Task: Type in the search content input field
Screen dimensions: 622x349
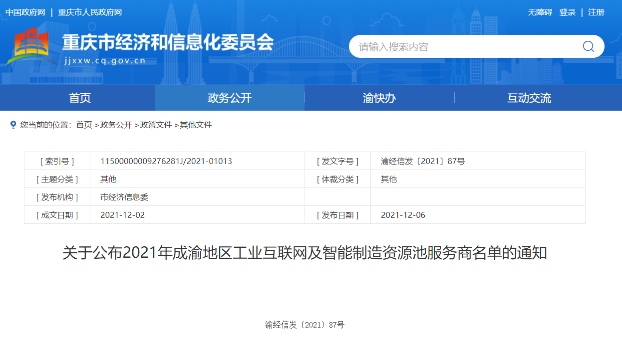Action: [464, 47]
